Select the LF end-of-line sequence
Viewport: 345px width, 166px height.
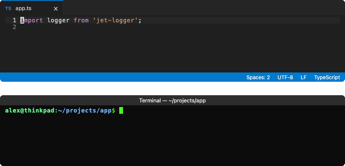pos(304,78)
